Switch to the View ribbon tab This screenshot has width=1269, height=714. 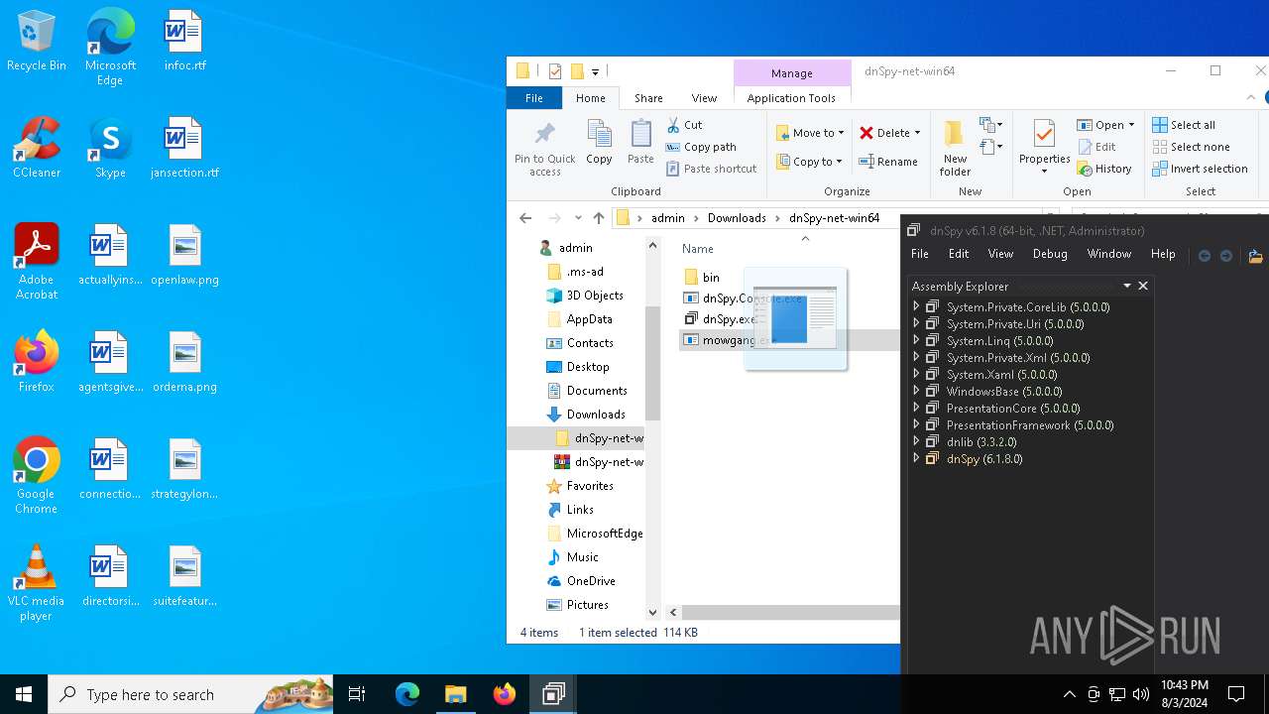pyautogui.click(x=704, y=98)
